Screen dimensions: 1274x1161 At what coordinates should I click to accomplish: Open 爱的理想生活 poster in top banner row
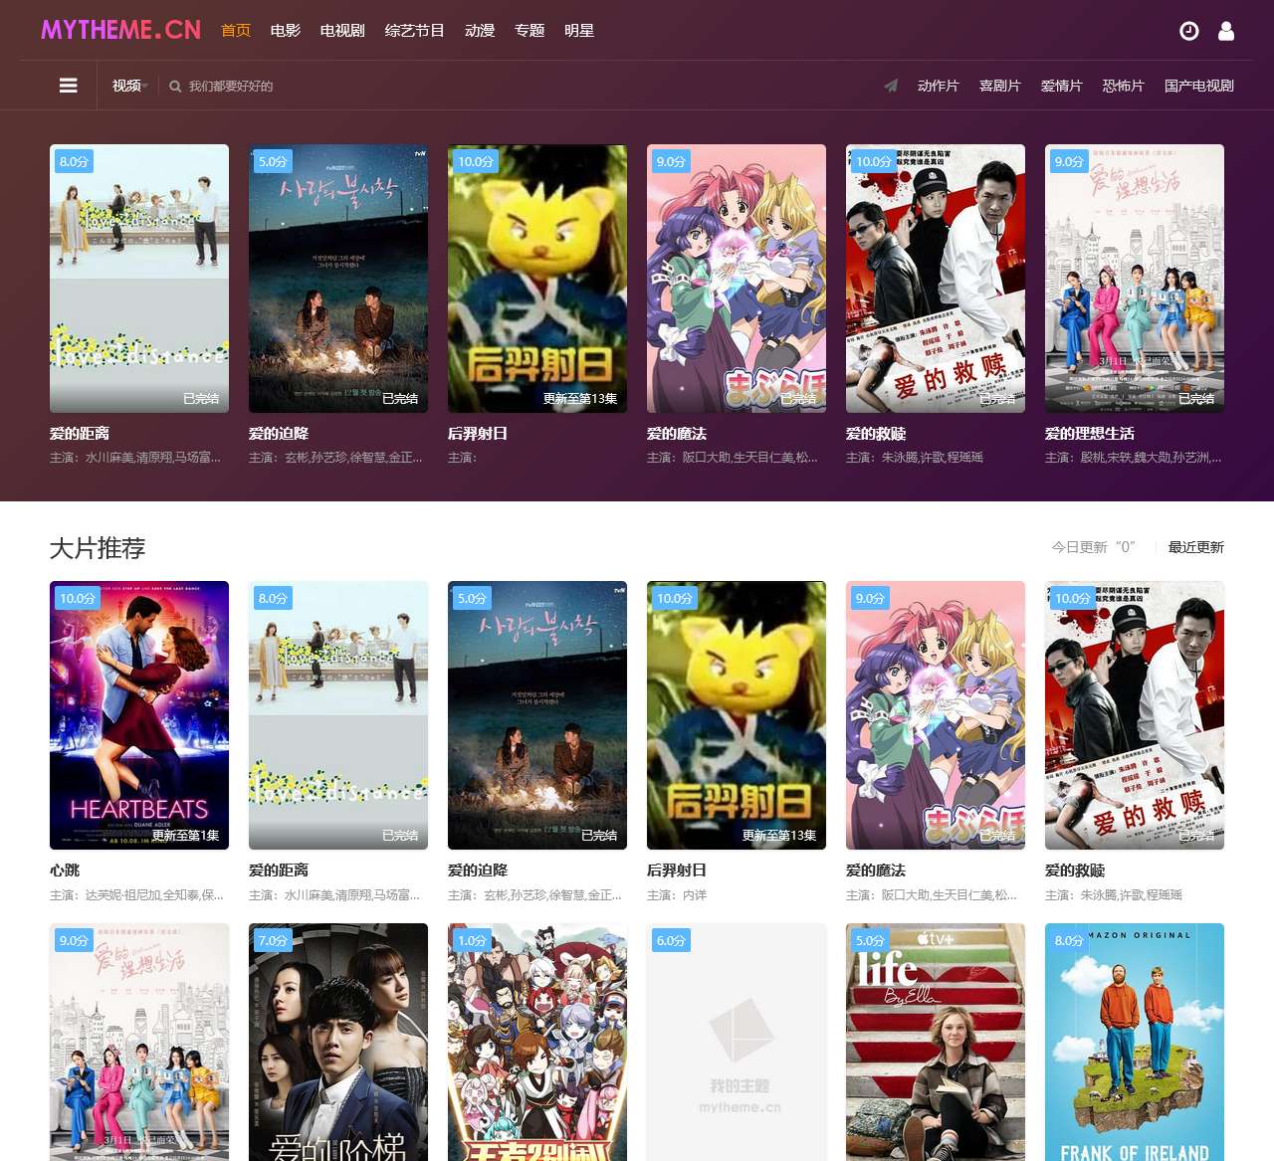1135,279
